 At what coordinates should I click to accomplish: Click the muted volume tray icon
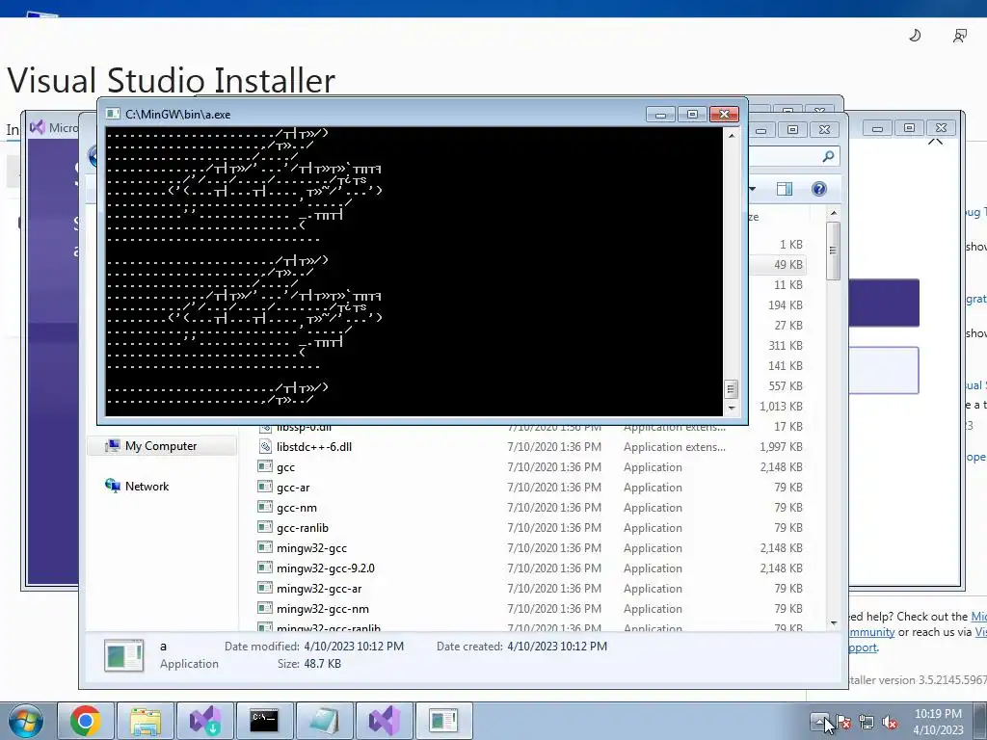click(x=890, y=722)
